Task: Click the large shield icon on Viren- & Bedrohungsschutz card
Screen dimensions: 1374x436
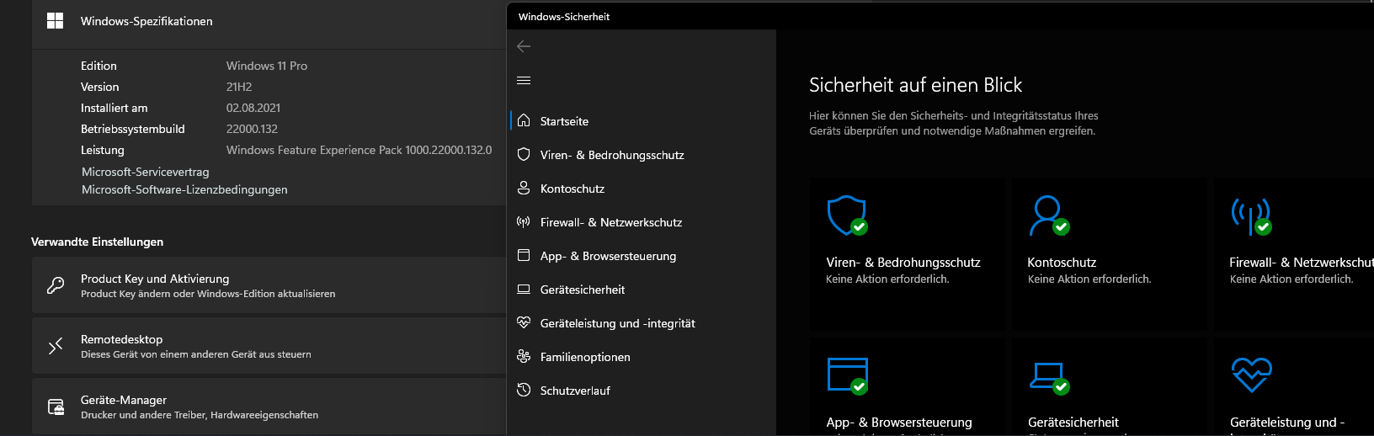Action: (847, 215)
